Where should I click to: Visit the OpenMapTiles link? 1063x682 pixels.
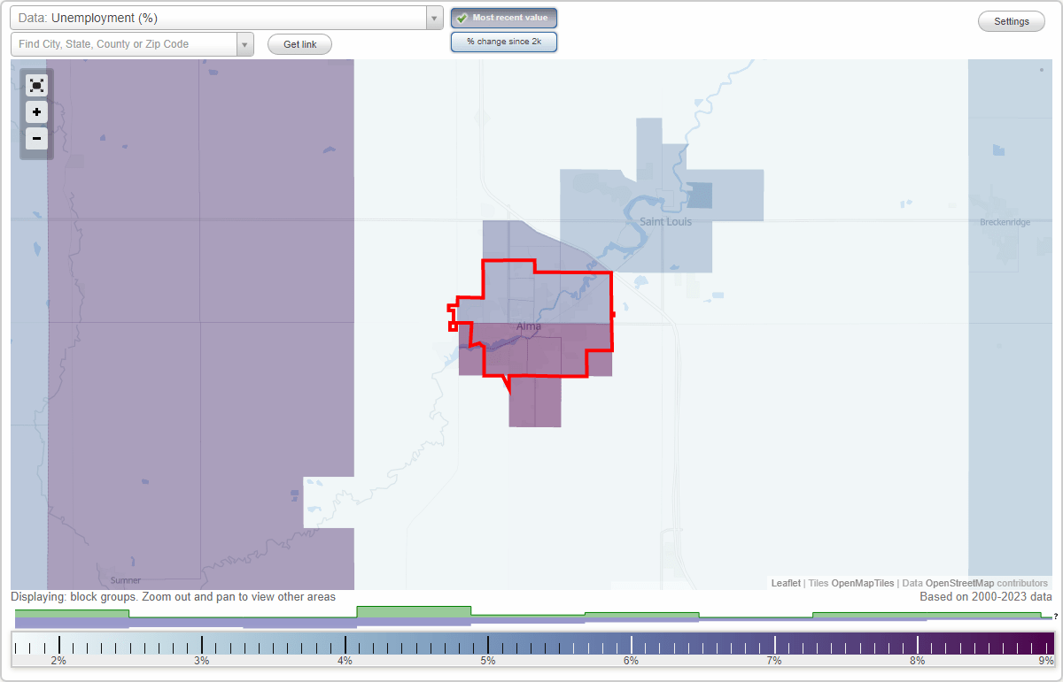coord(862,583)
